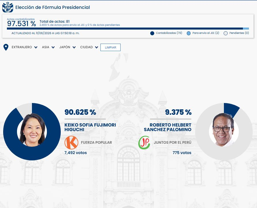The image size is (257, 208).
Task: Click the grey Pendientes legend dot
Action: (x=226, y=33)
